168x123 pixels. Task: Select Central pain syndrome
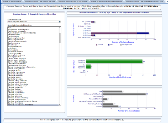click(16, 69)
